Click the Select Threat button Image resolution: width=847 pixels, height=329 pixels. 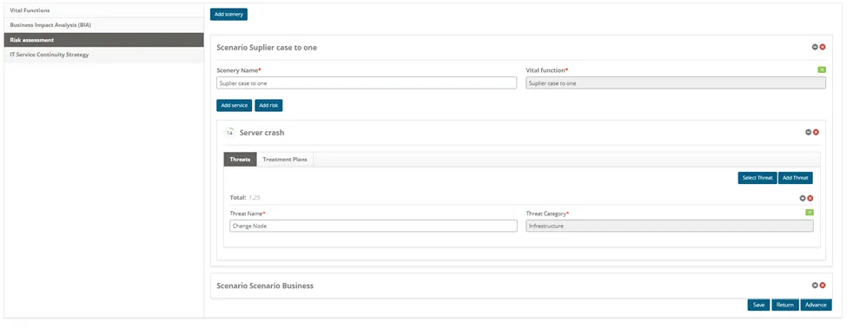point(758,178)
